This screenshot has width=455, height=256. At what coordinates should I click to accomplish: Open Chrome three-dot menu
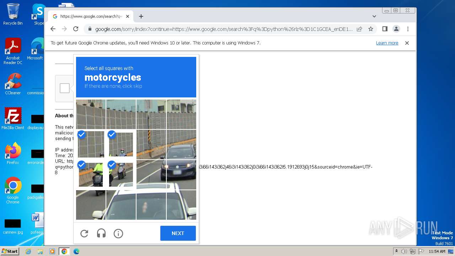pyautogui.click(x=408, y=29)
